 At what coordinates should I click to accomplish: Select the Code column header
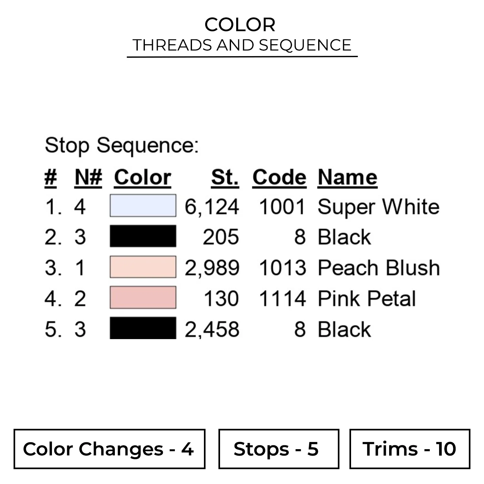point(279,177)
